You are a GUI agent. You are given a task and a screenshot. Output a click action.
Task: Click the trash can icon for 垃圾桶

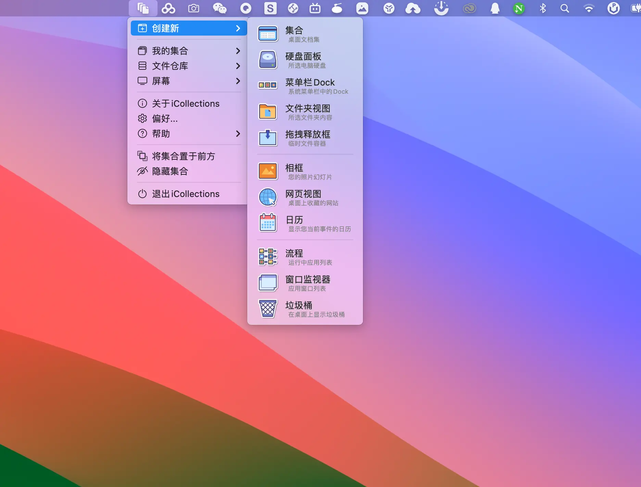(268, 309)
